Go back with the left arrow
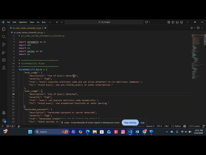The height and width of the screenshot is (155, 206). [57, 22]
